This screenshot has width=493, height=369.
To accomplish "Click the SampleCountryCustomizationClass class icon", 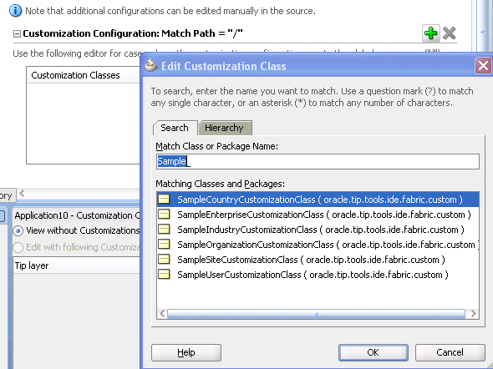I will tap(164, 199).
